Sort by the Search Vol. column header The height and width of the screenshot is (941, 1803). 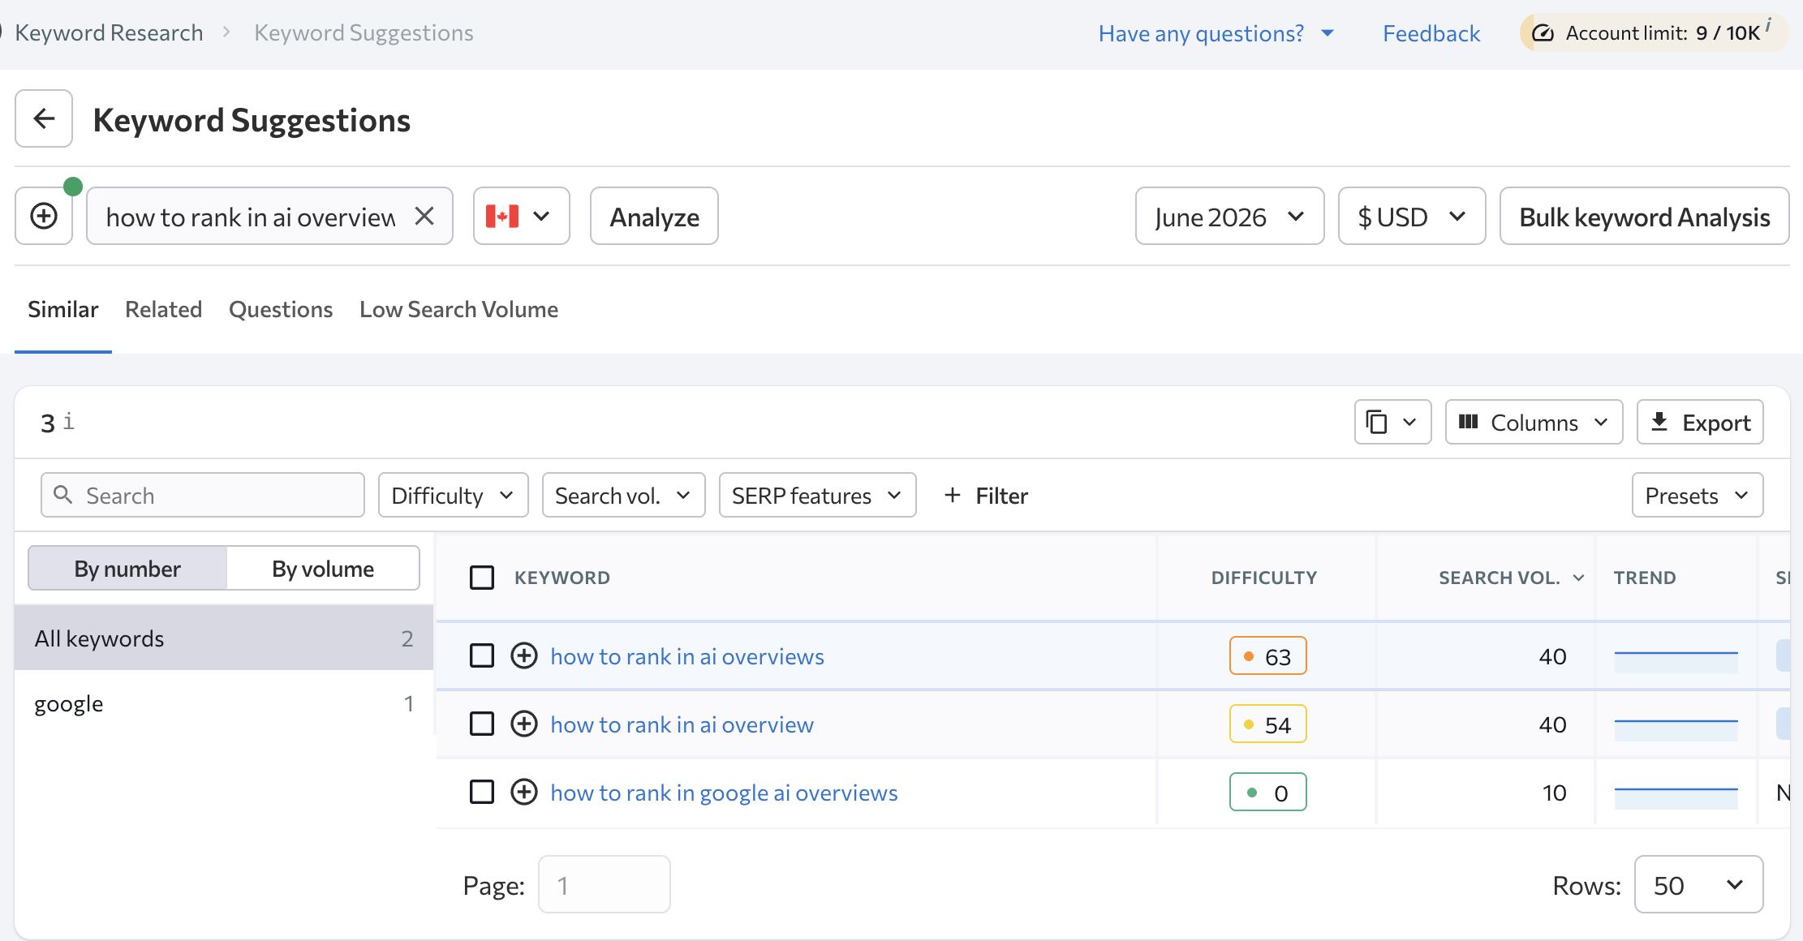click(x=1511, y=578)
